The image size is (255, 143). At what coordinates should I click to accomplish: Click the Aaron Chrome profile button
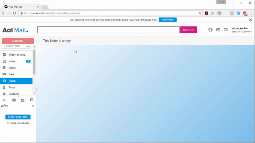coord(221,2)
